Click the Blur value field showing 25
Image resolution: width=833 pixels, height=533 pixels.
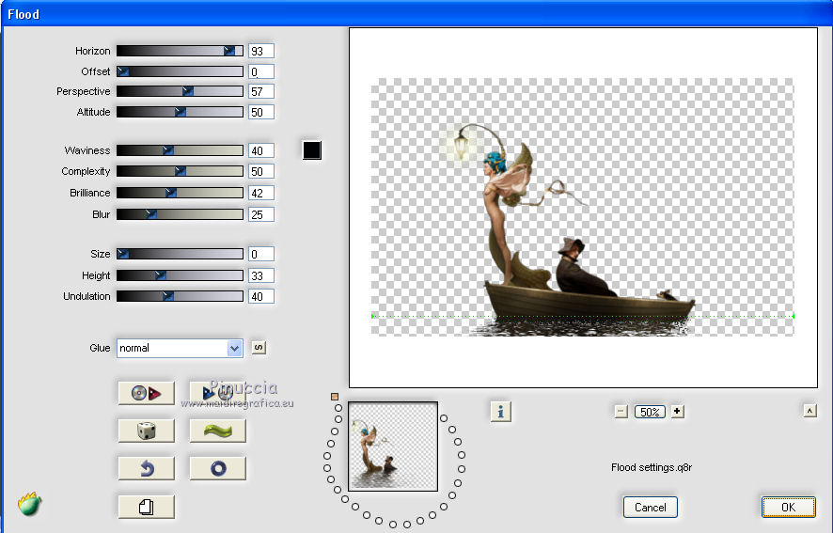point(261,214)
